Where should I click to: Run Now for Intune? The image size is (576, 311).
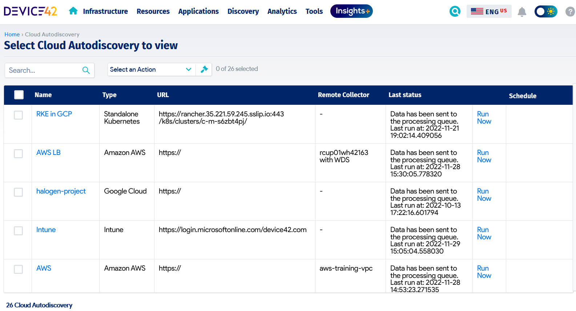click(484, 233)
